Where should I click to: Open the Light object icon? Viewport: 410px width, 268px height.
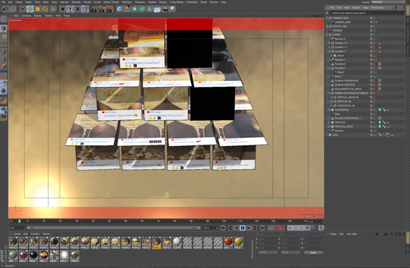172,9
